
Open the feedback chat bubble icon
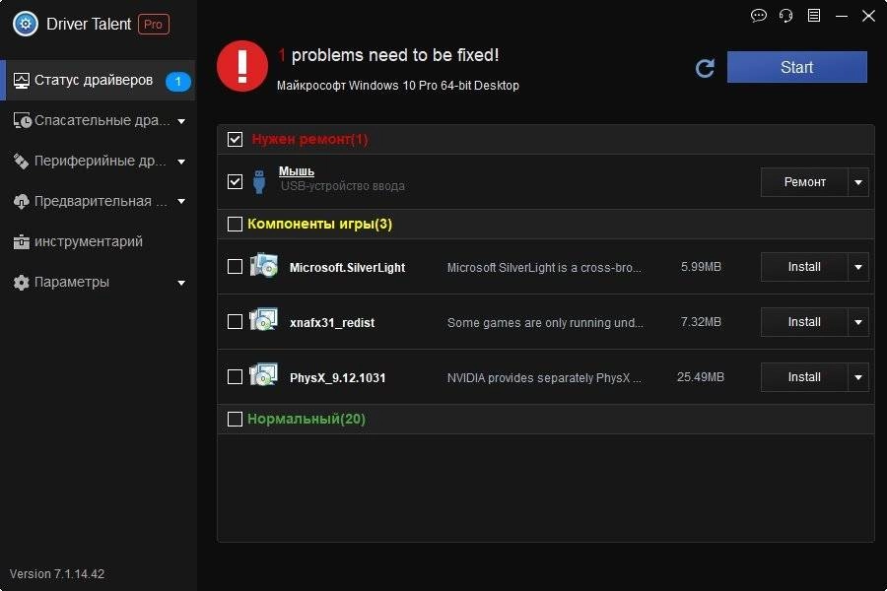[x=758, y=16]
